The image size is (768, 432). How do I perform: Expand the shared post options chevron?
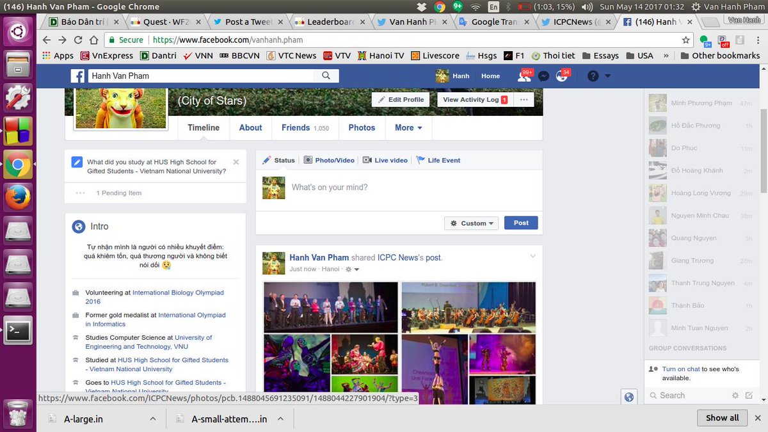(x=532, y=257)
